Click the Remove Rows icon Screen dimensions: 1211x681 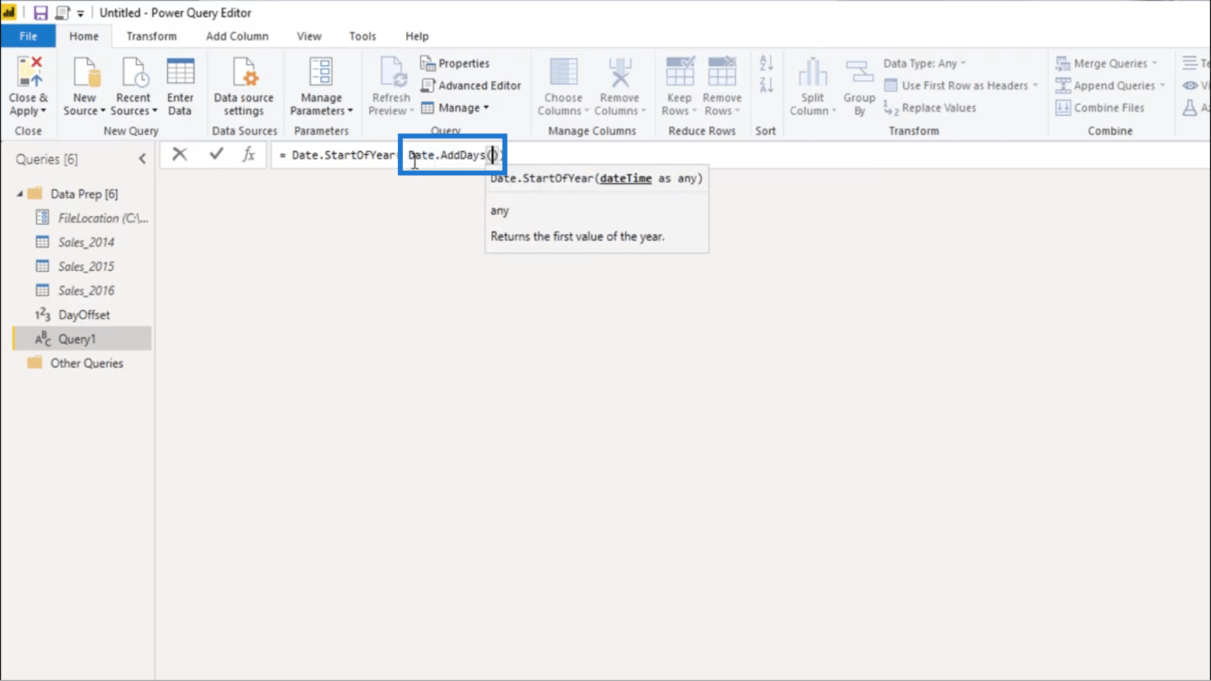[722, 72]
